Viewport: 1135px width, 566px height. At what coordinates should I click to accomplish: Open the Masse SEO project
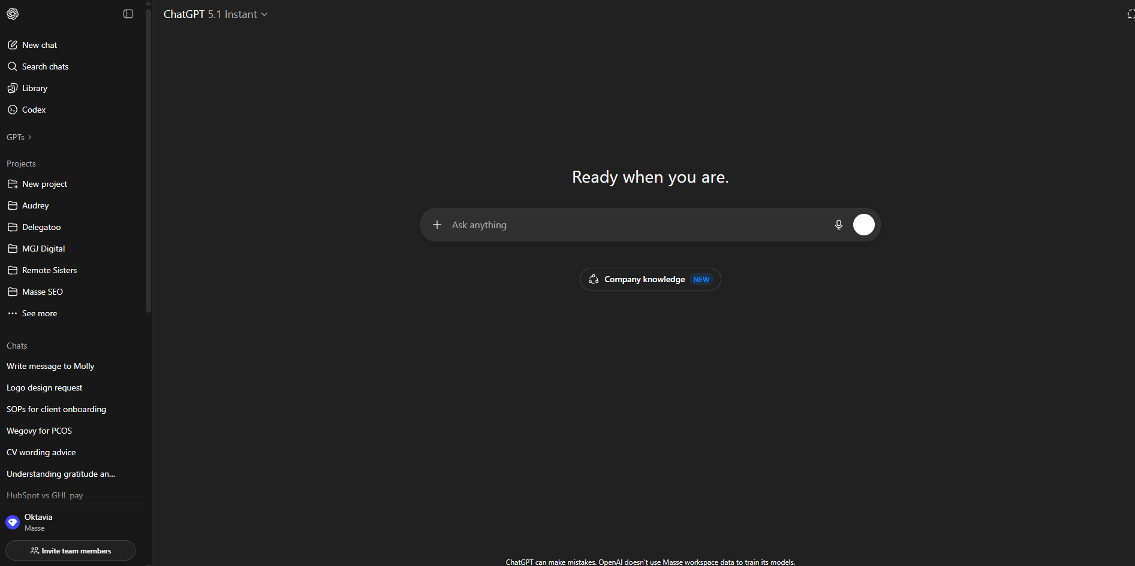click(x=72, y=292)
